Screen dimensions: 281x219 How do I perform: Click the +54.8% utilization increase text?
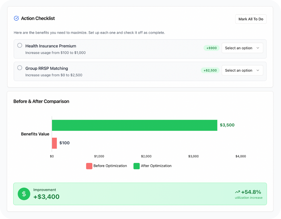coord(251,192)
